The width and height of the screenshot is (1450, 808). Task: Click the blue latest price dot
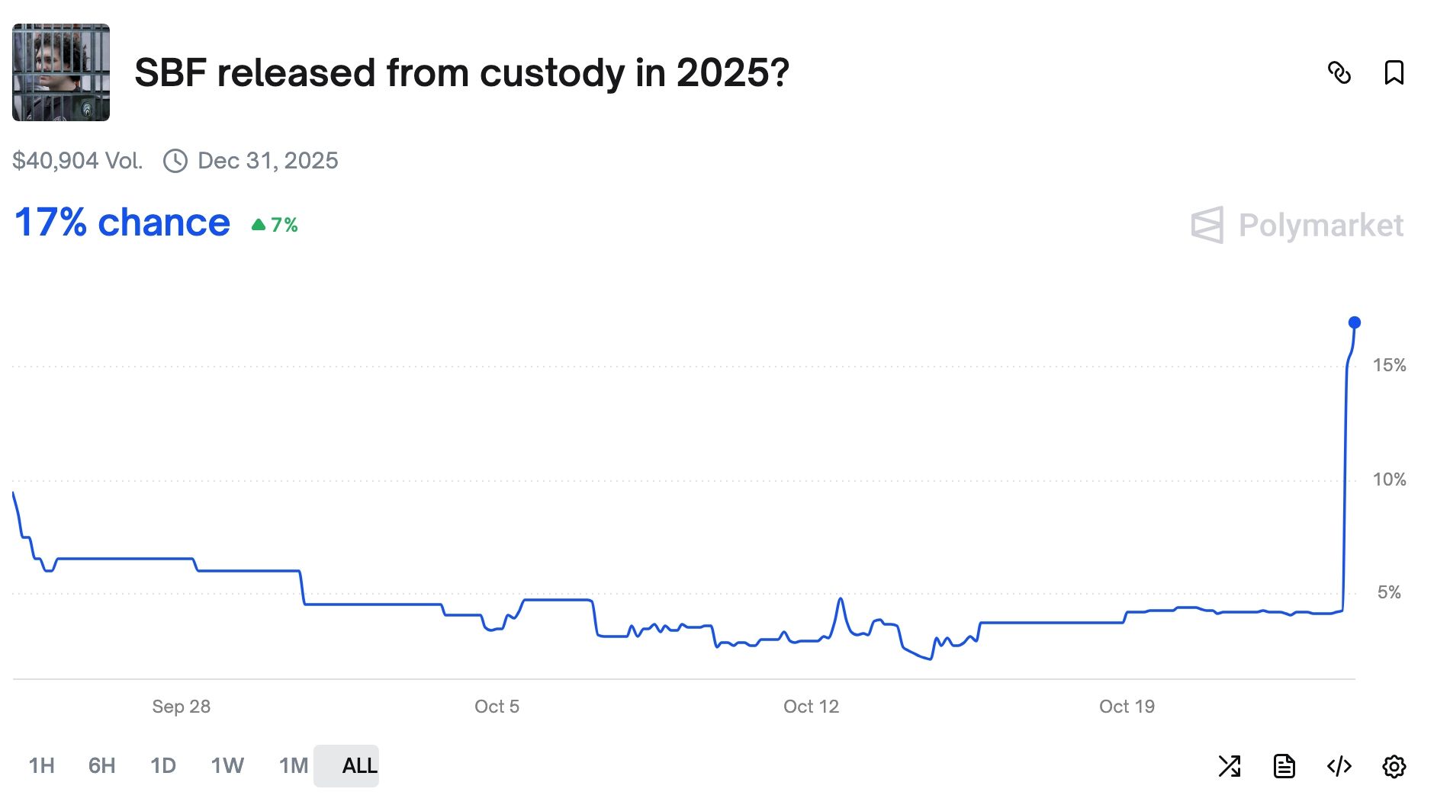pos(1355,322)
